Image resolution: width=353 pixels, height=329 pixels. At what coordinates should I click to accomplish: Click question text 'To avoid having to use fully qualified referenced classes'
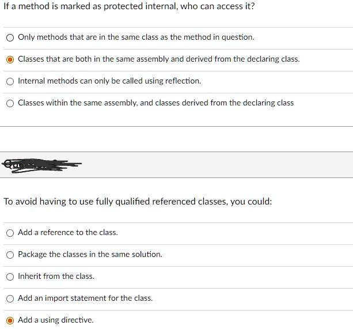tap(138, 201)
